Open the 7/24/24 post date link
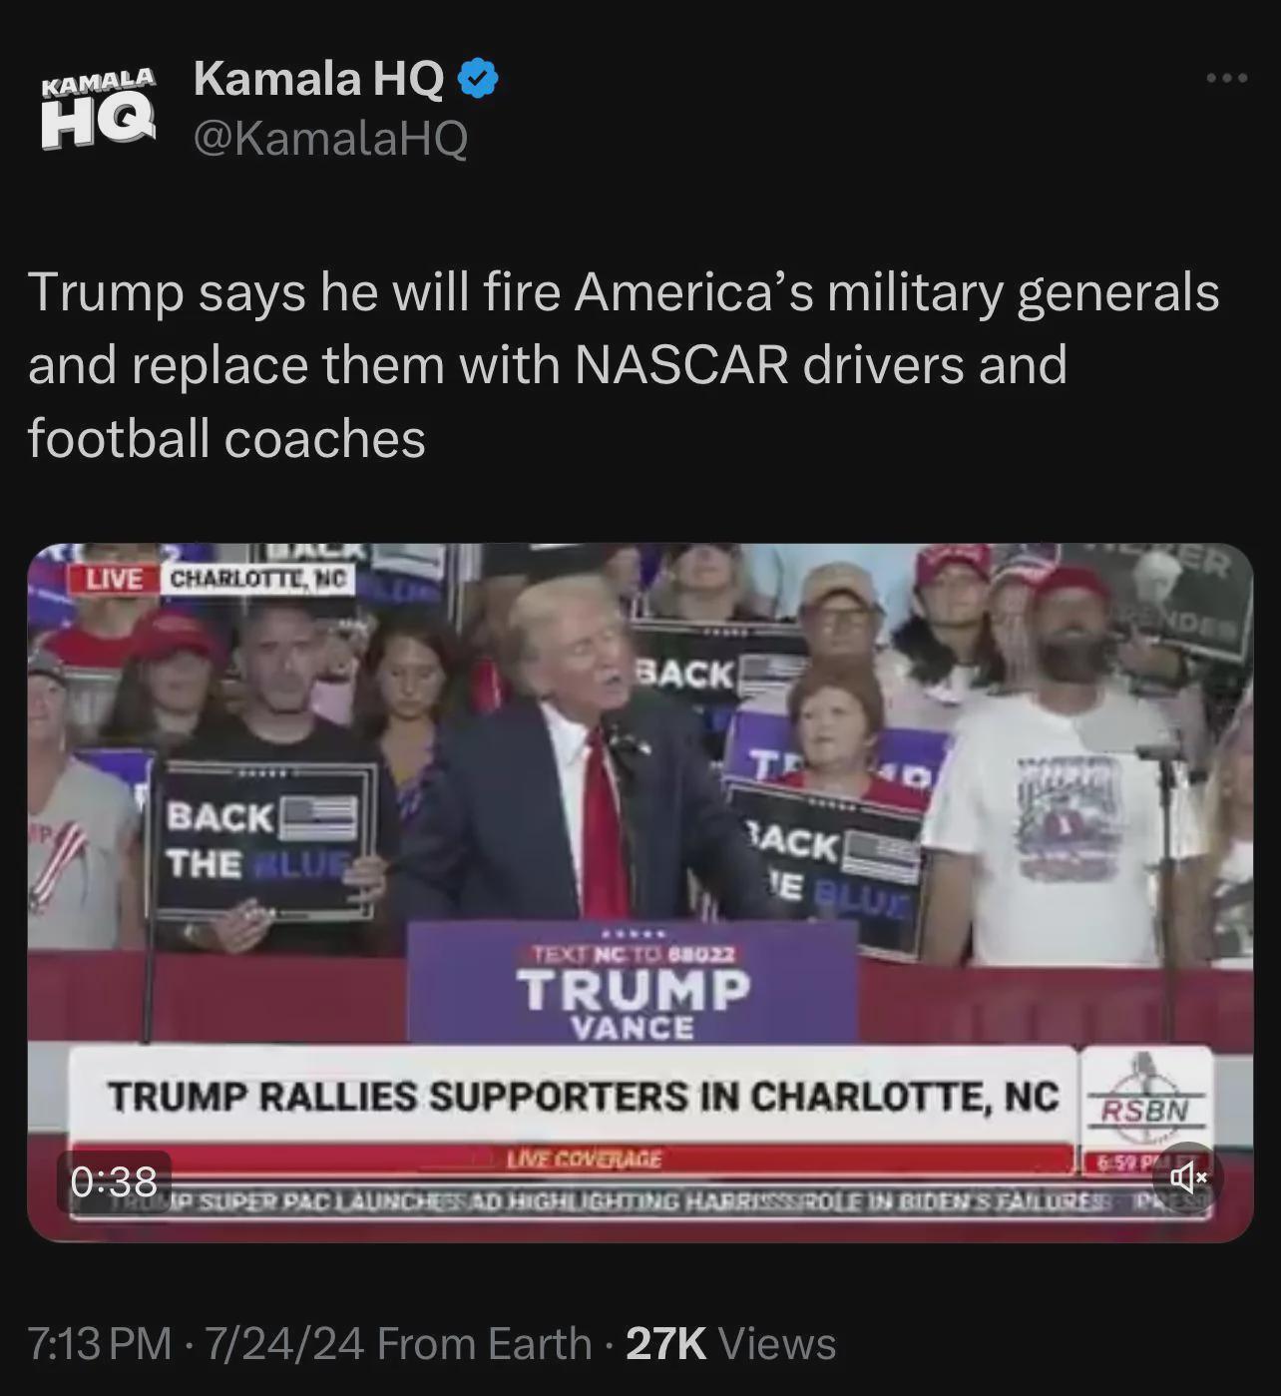This screenshot has width=1281, height=1396. (x=284, y=1343)
